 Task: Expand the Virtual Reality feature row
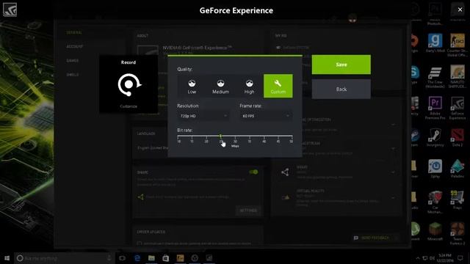coord(394,197)
